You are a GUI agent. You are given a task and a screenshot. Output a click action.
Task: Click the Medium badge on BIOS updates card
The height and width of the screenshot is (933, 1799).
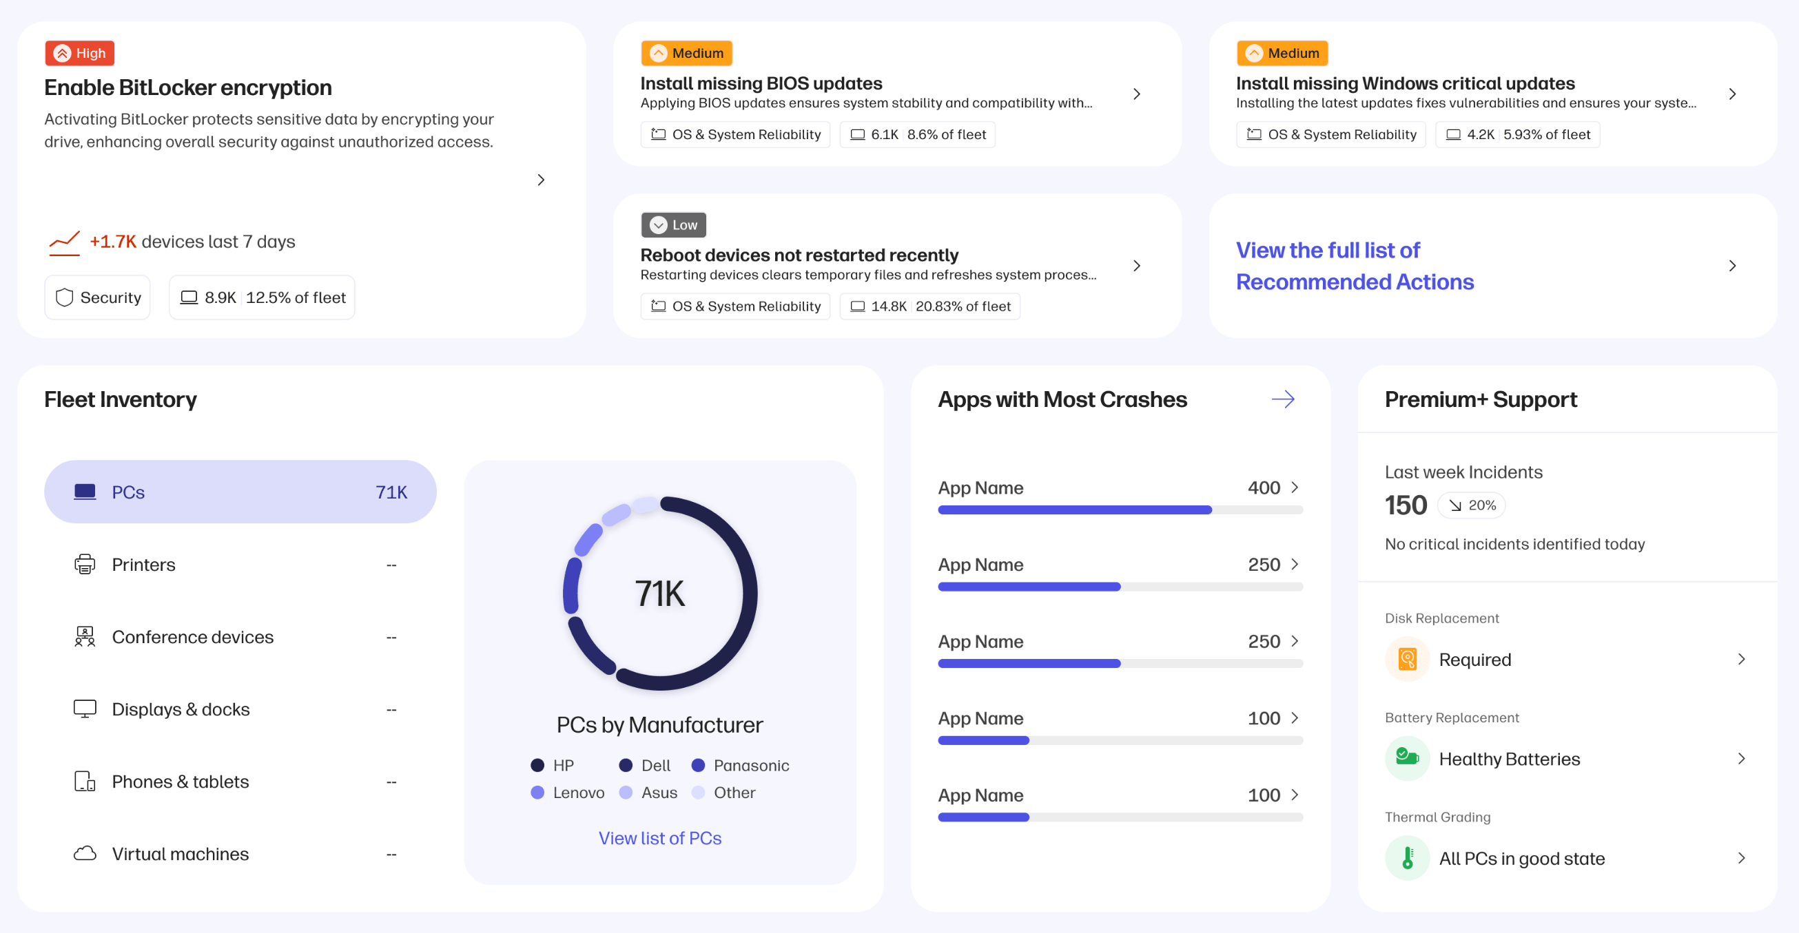pos(686,53)
